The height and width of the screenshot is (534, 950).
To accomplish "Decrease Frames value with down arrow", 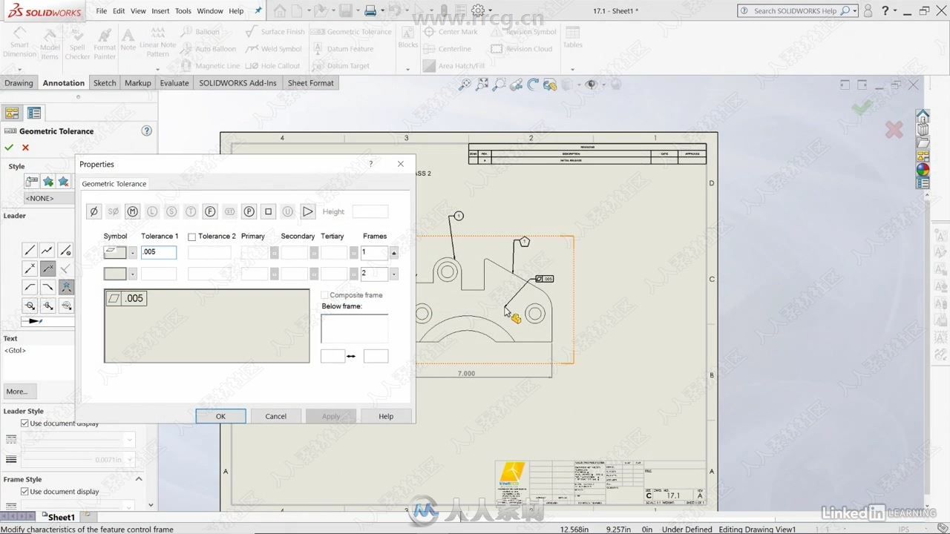I will click(393, 274).
